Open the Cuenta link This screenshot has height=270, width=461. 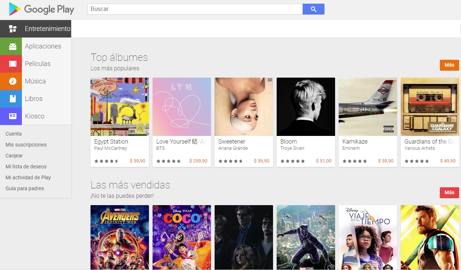(14, 134)
